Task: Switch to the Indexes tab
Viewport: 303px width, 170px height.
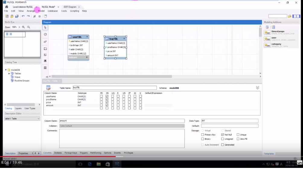Action: click(58, 153)
